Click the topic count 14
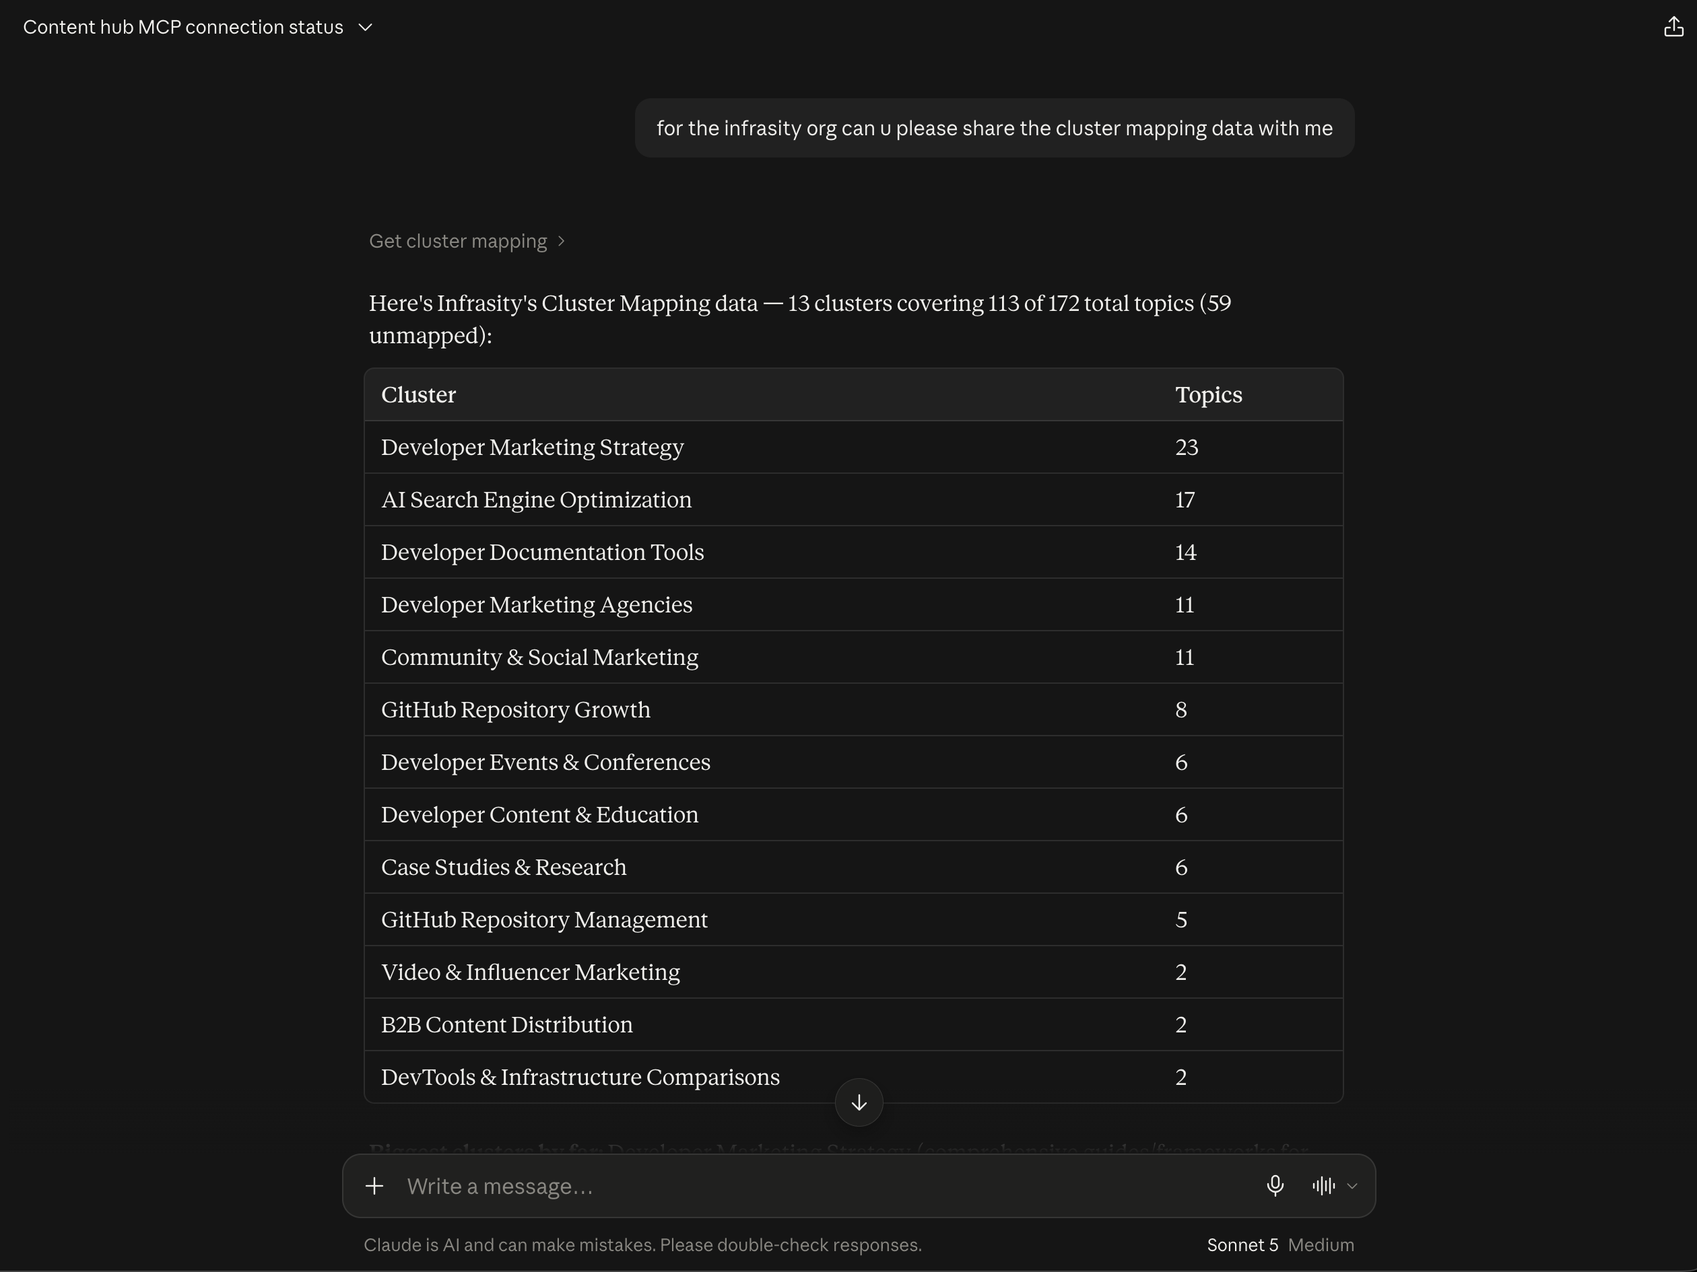 tap(1185, 552)
